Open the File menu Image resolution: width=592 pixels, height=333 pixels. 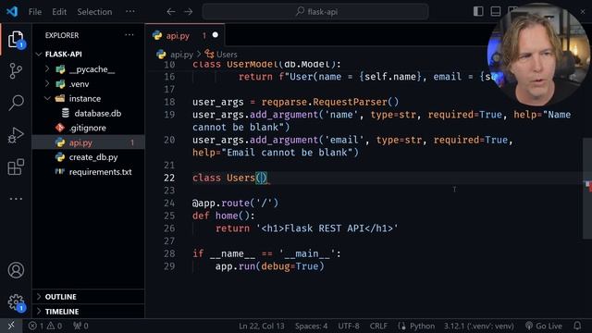coord(35,12)
